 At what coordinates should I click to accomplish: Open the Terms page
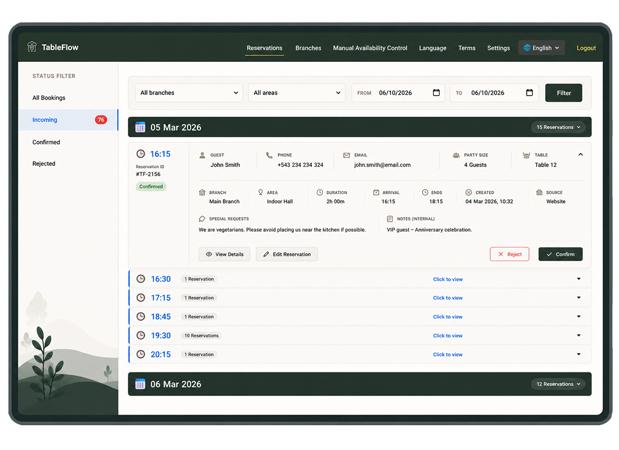(x=467, y=48)
